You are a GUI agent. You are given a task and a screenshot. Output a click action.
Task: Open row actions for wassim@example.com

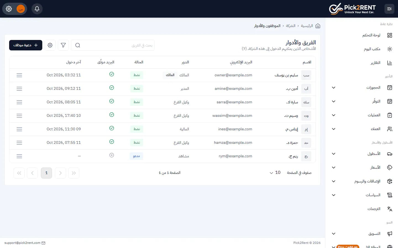(x=19, y=116)
